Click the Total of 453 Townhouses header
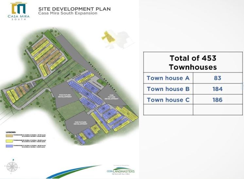The width and height of the screenshot is (244, 179). [193, 62]
